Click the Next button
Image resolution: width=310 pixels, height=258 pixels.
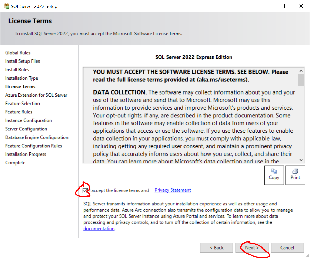click(252, 248)
